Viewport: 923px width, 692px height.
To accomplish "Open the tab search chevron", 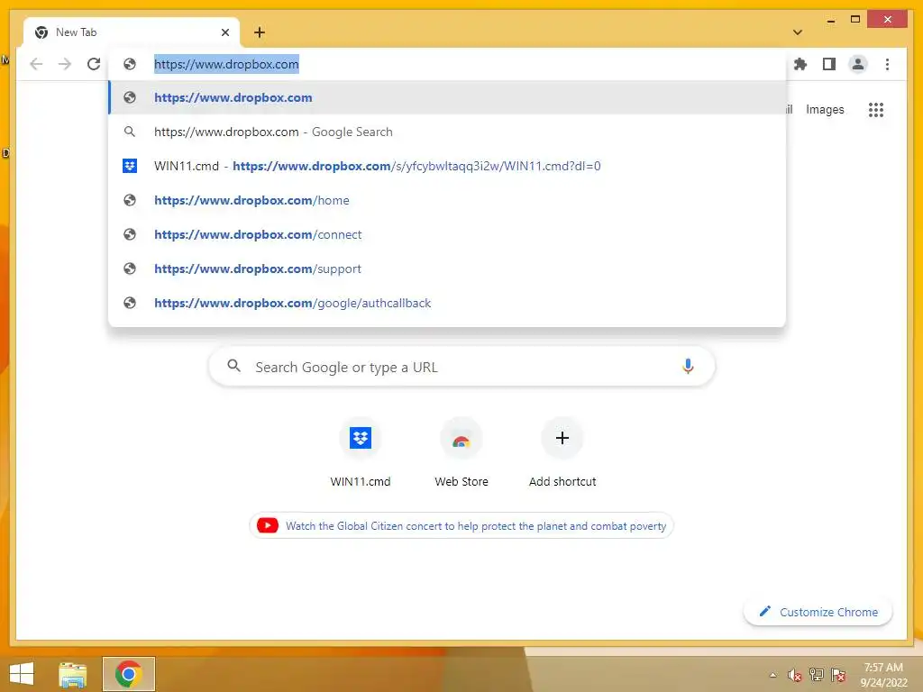I will [x=798, y=32].
